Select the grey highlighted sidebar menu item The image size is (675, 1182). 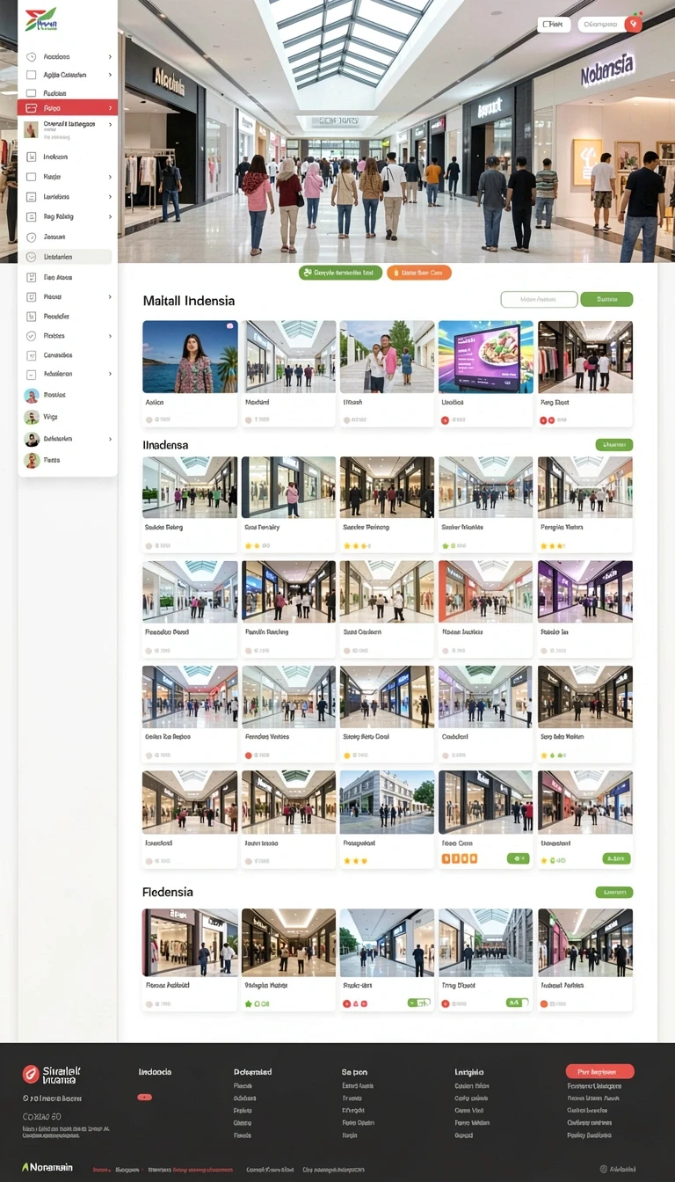click(x=67, y=257)
